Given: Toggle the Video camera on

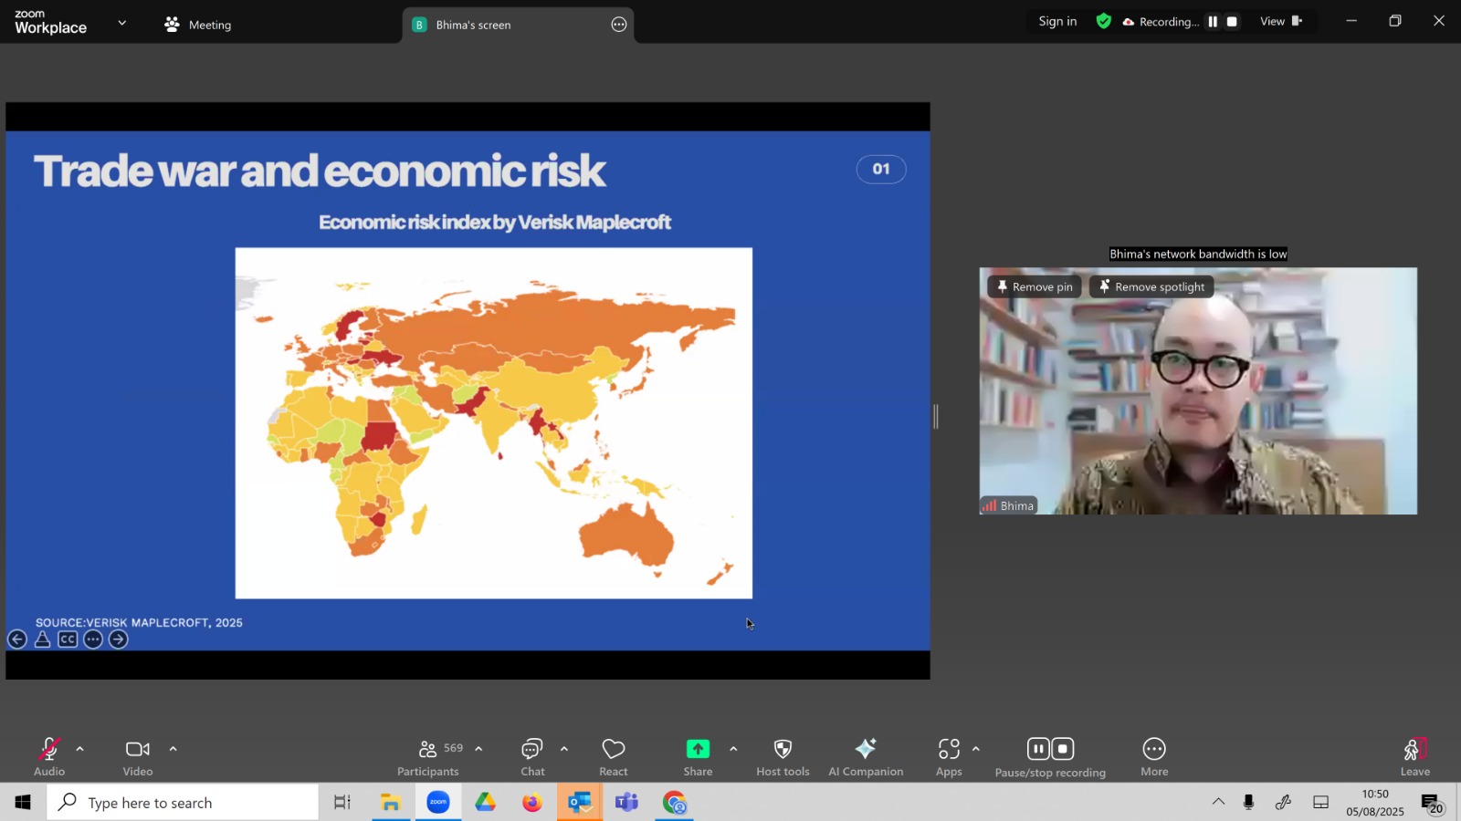Looking at the screenshot, I should pos(138,757).
